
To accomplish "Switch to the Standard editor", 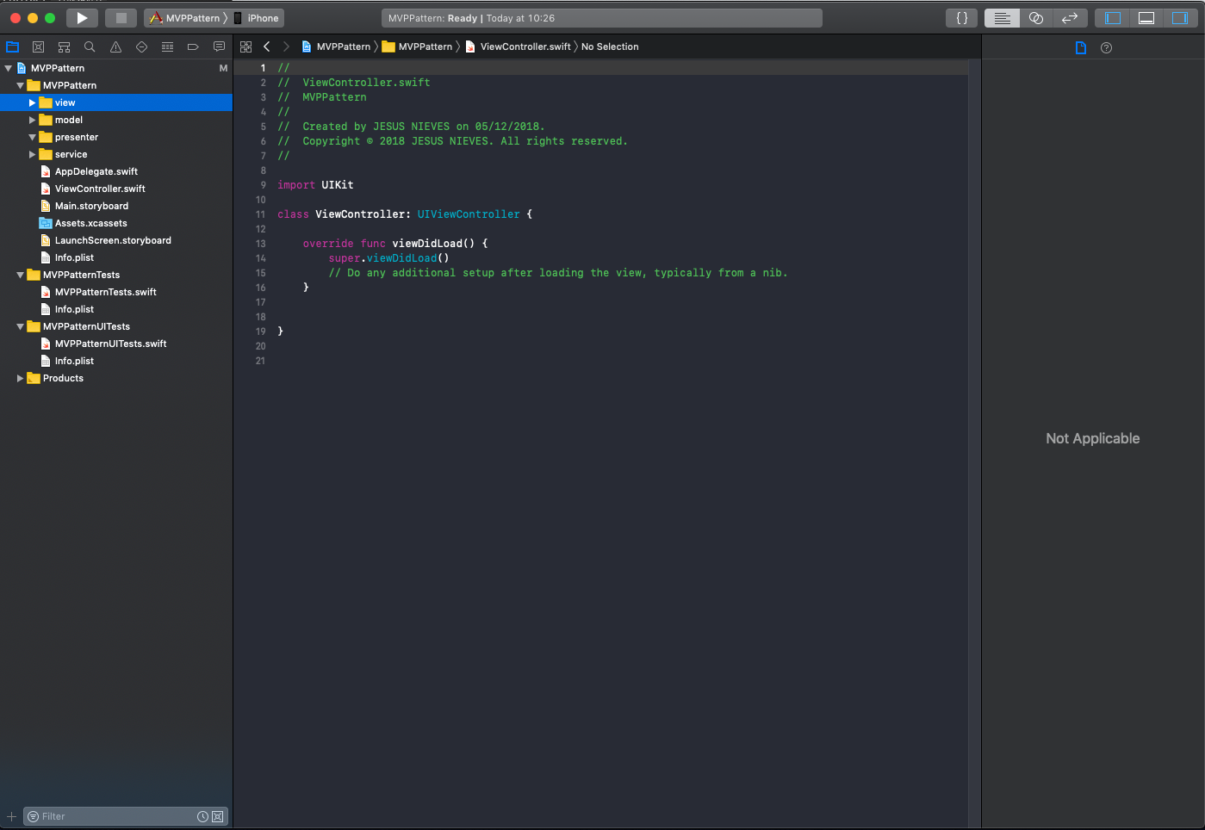I will [x=1002, y=18].
